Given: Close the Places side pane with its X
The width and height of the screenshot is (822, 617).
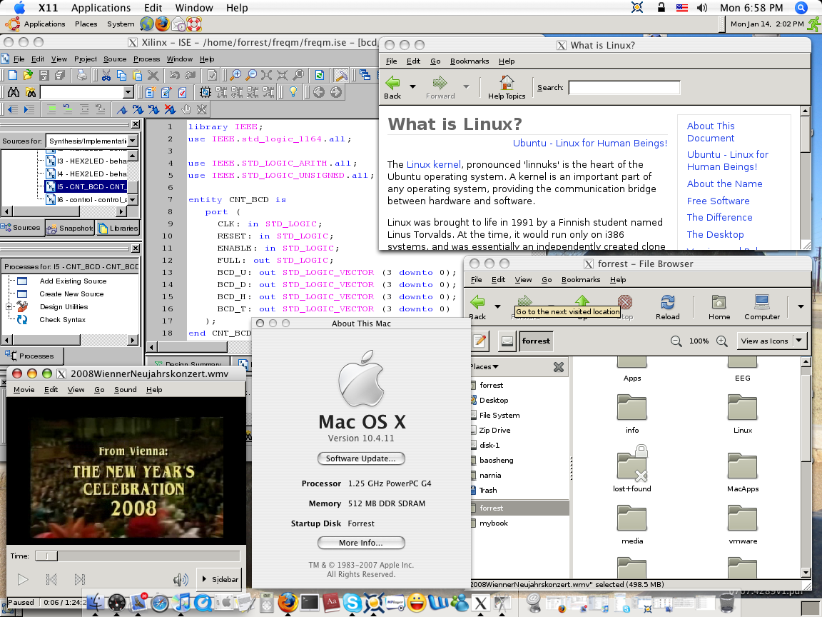Looking at the screenshot, I should 559,367.
